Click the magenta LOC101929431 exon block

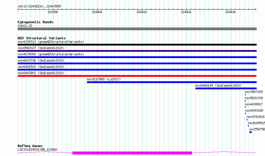coord(132,153)
